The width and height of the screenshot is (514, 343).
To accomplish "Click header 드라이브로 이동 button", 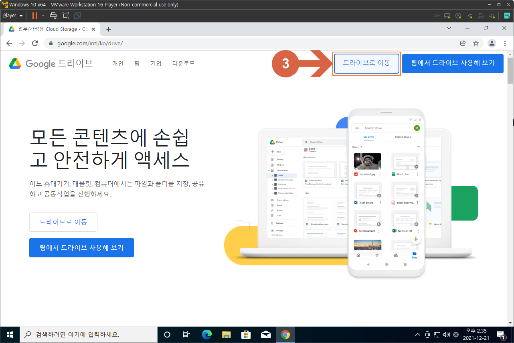I will pos(366,64).
